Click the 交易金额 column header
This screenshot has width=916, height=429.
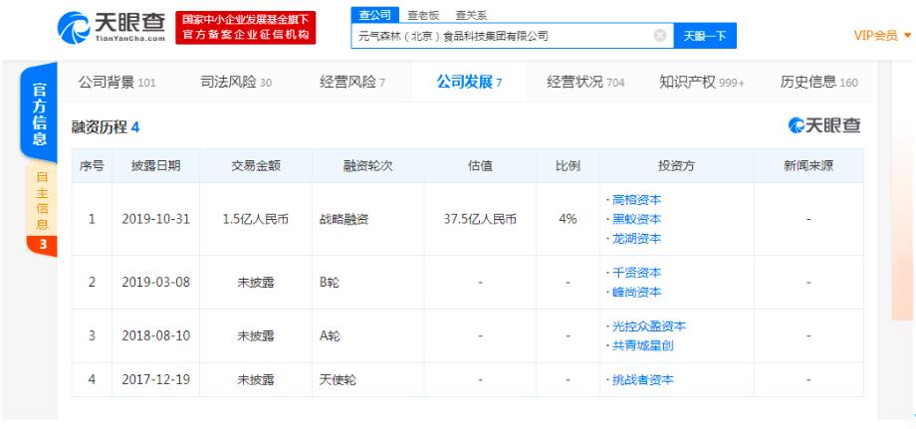(x=256, y=166)
